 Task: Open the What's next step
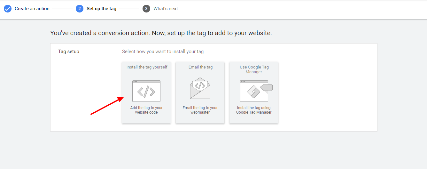[x=166, y=9]
